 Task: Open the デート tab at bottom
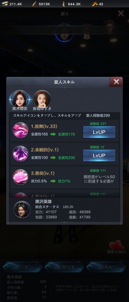pos(23,267)
